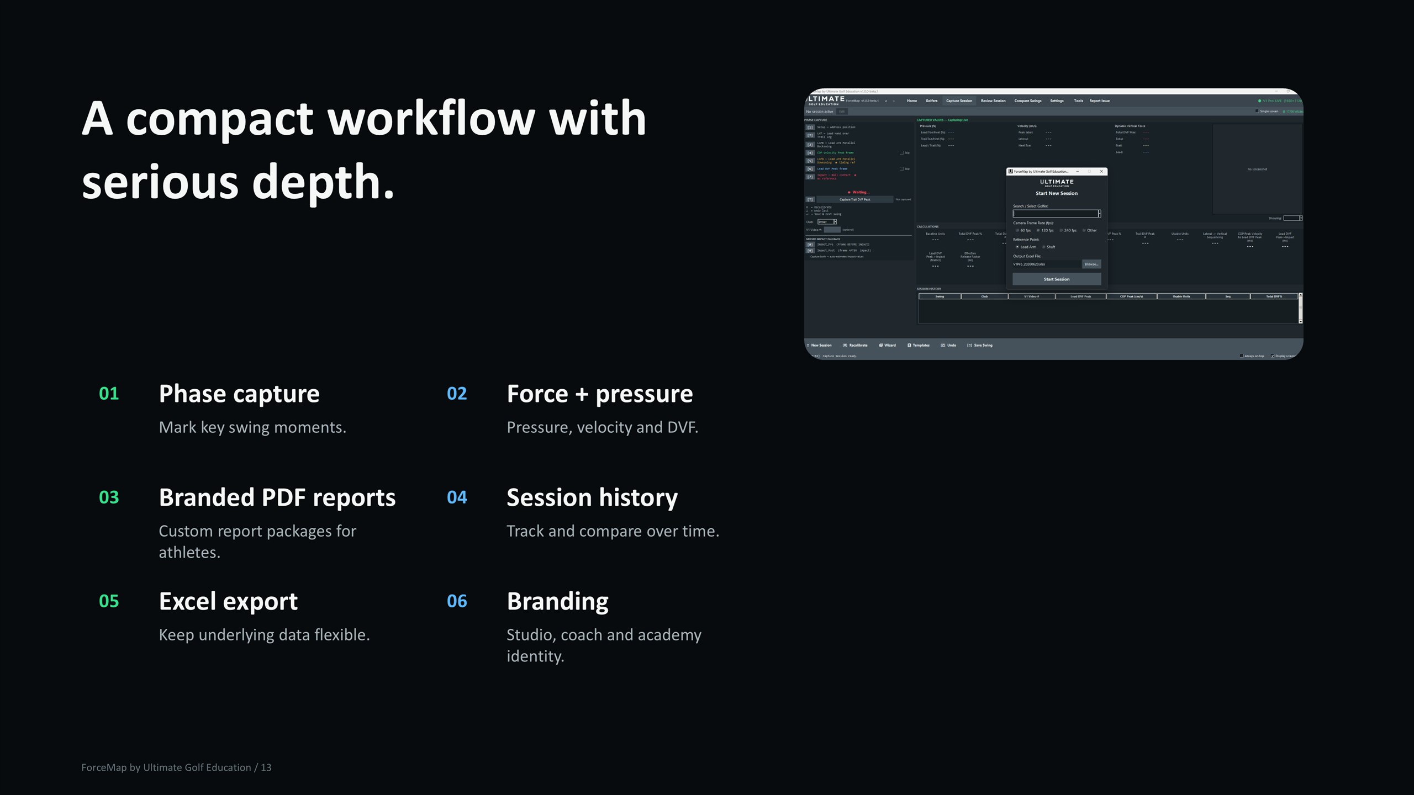Click the Lead DVF Peak column header

1080,296
